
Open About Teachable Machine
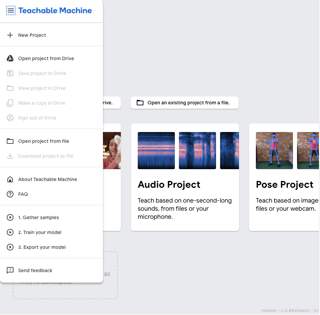point(48,179)
